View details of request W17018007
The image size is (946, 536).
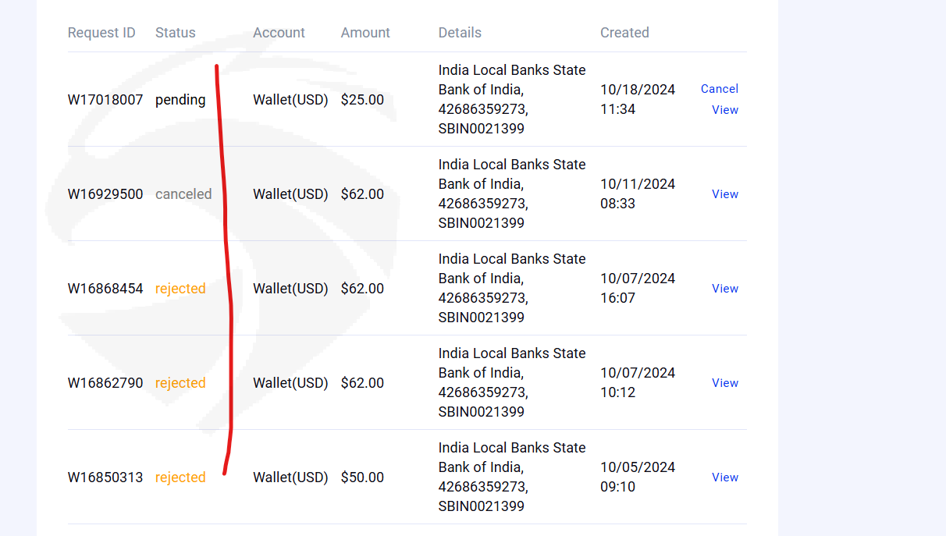pyautogui.click(x=724, y=110)
